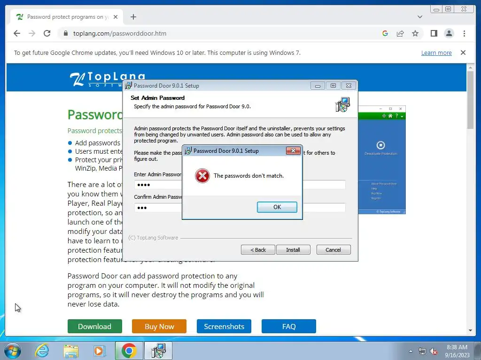Reload the page in Chrome

47,33
